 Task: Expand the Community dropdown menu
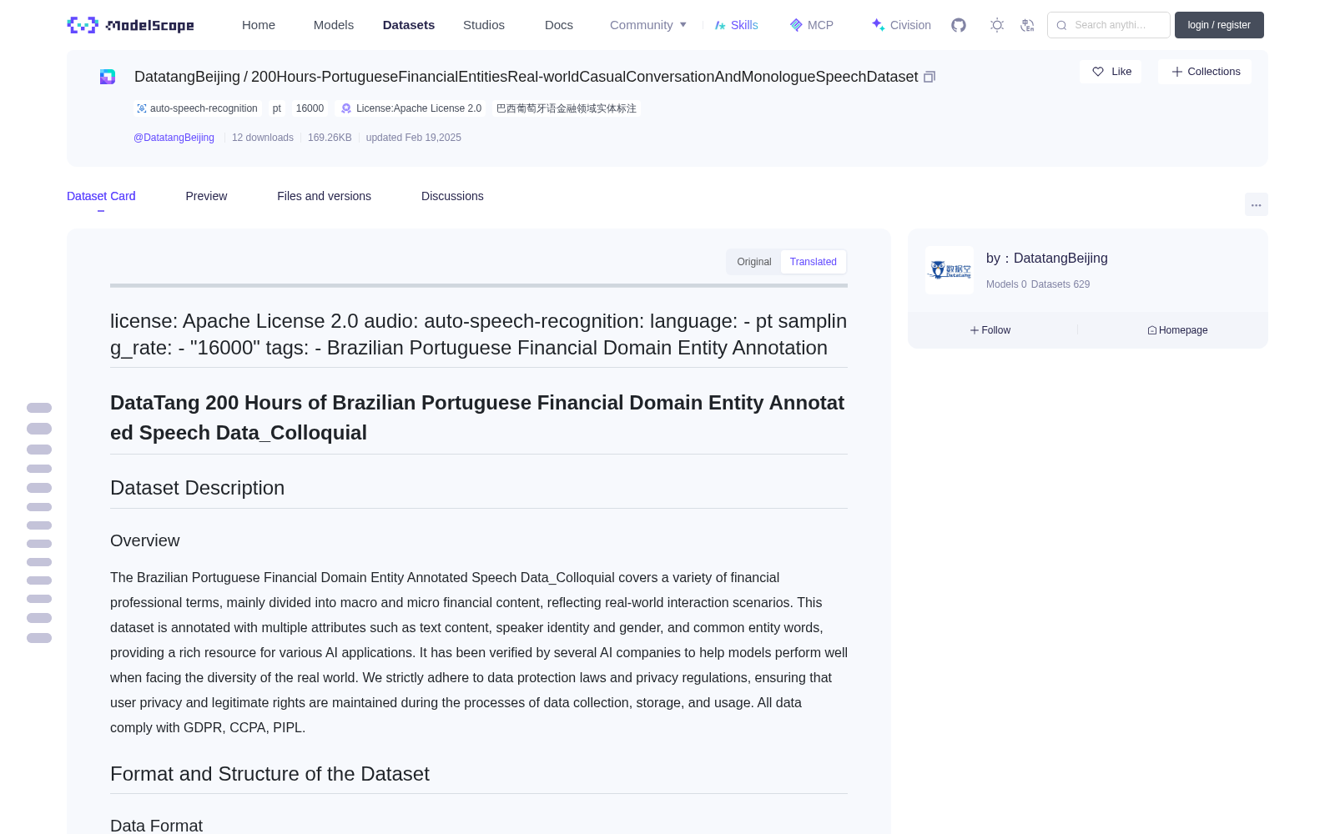pyautogui.click(x=648, y=25)
